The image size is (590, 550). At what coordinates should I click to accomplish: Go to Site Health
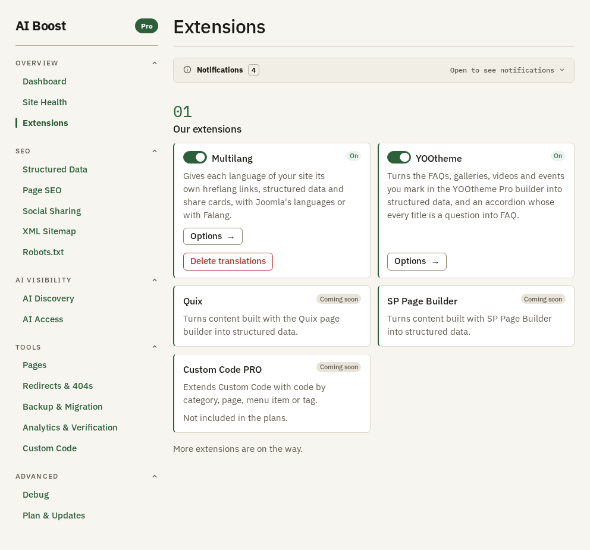coord(45,102)
